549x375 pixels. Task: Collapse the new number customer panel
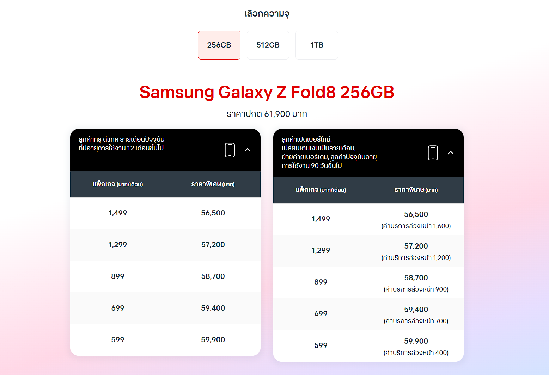click(451, 153)
